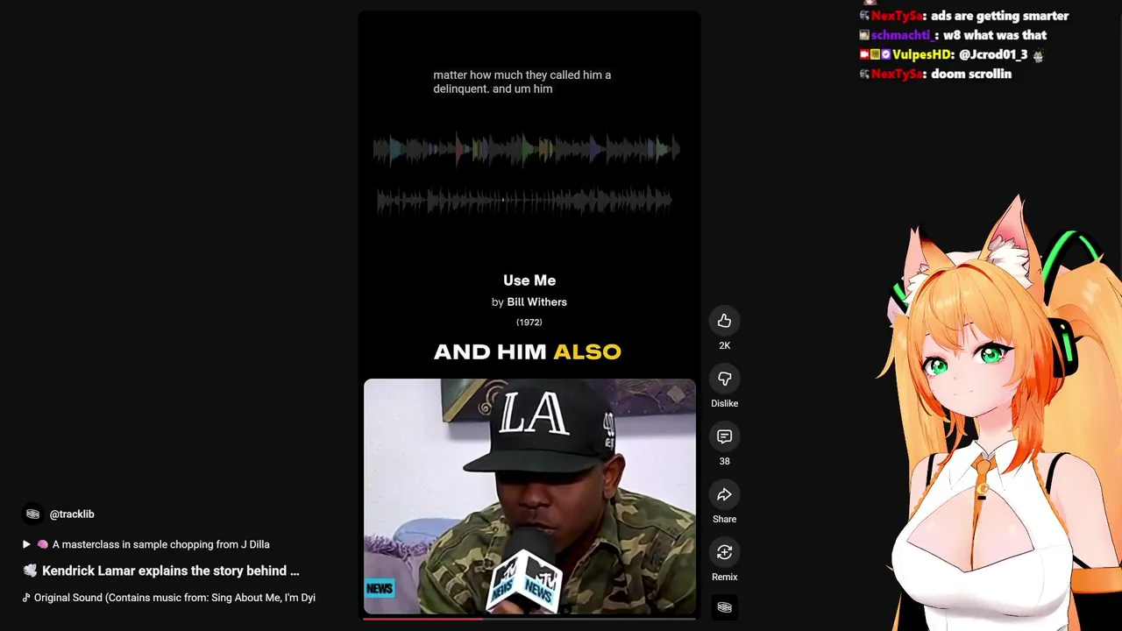The image size is (1122, 631).
Task: Click the 'Dislike' label
Action: [x=724, y=403]
